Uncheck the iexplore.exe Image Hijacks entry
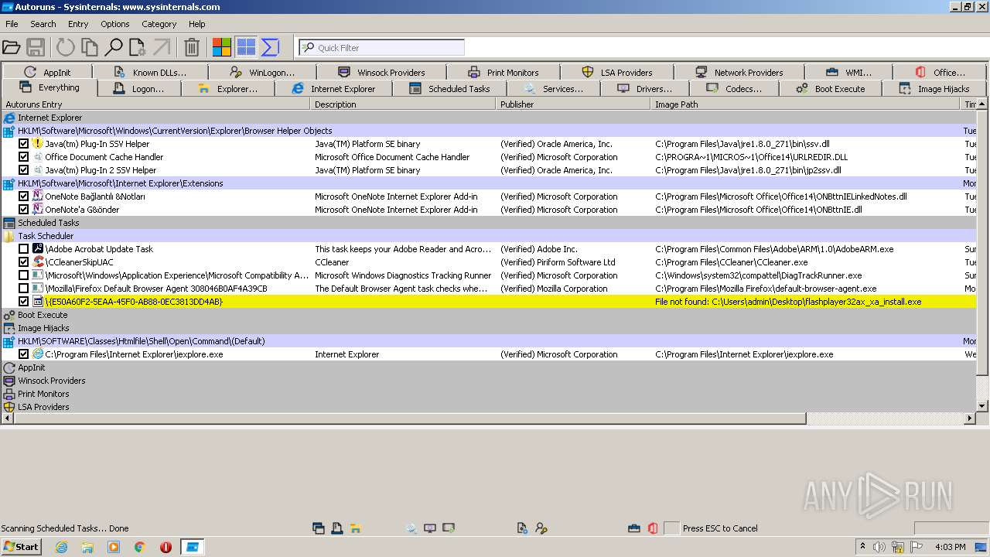 [24, 354]
